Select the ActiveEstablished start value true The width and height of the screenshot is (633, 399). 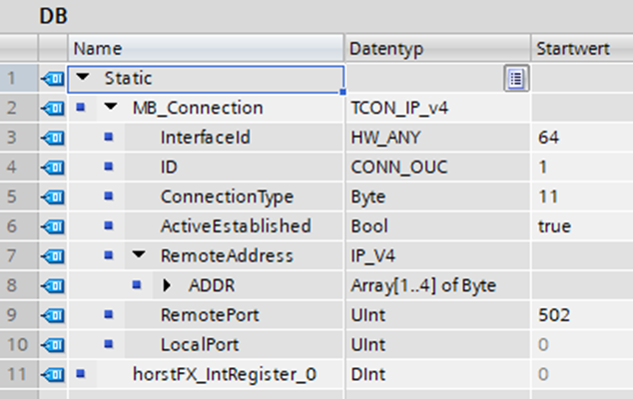coord(554,226)
